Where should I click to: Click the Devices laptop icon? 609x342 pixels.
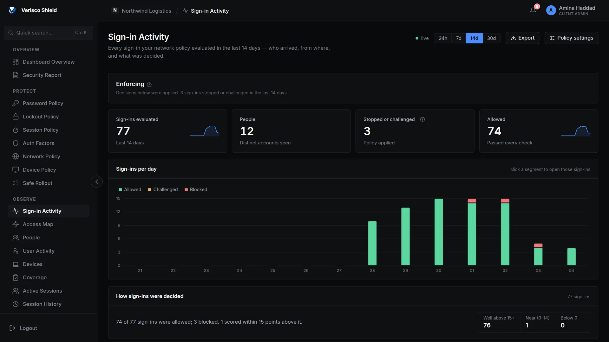16,264
